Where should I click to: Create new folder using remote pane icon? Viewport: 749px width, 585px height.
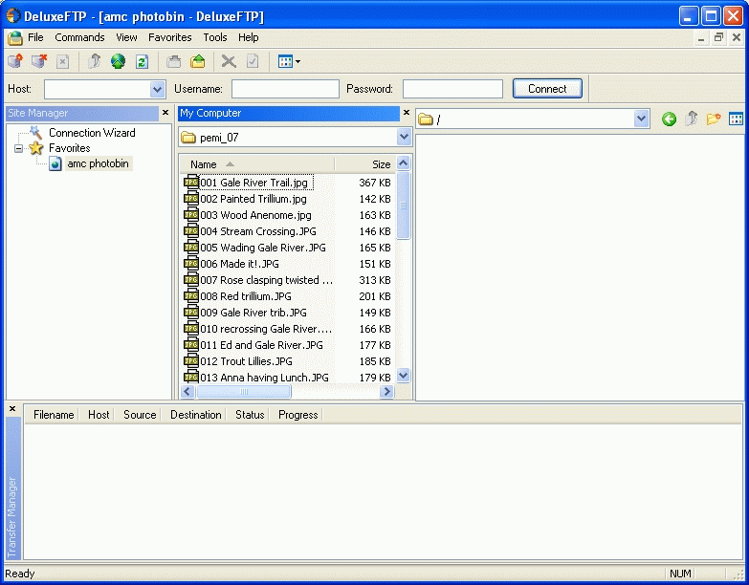(713, 119)
